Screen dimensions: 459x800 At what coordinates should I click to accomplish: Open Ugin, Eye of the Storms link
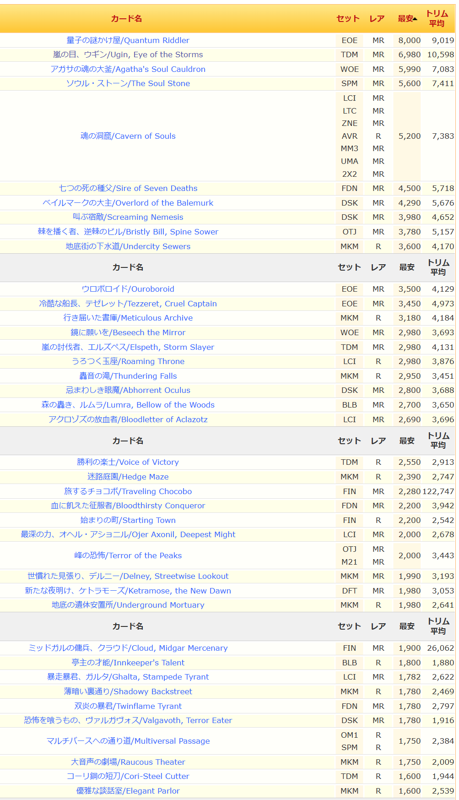point(128,54)
